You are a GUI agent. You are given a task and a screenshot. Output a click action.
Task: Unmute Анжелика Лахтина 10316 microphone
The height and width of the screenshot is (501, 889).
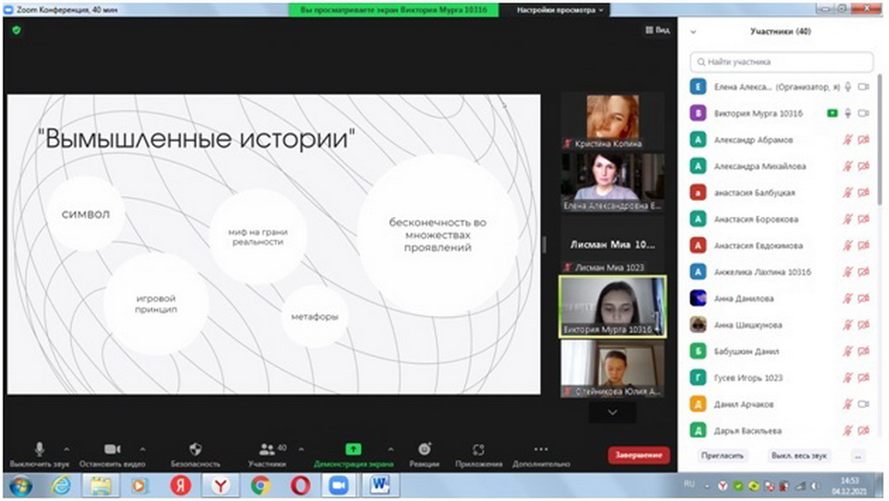tap(848, 272)
